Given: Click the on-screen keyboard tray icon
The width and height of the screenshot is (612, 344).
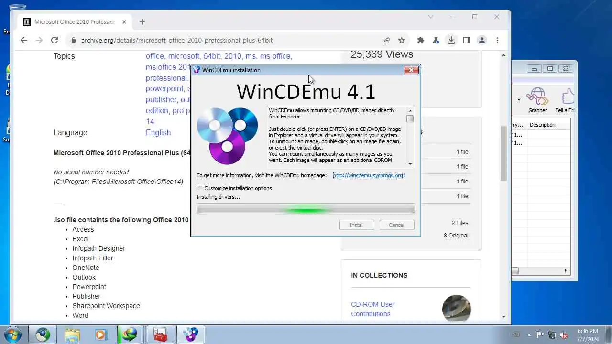Looking at the screenshot, I should [x=516, y=335].
